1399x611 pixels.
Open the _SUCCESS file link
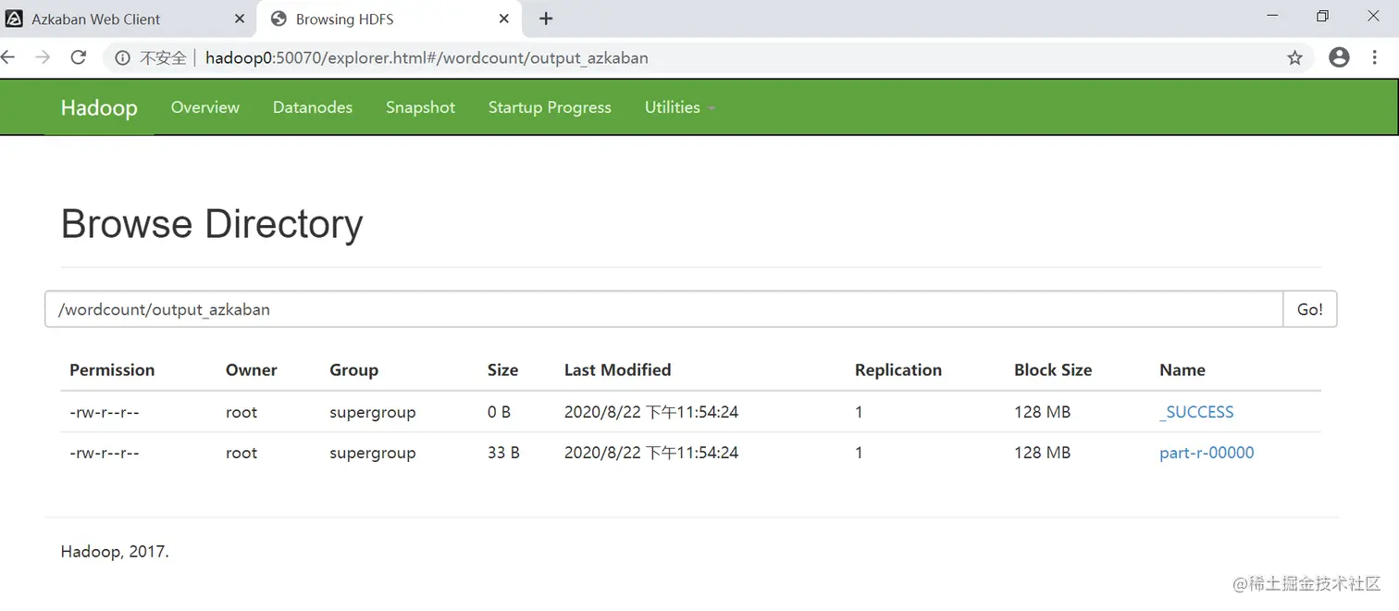pyautogui.click(x=1196, y=412)
